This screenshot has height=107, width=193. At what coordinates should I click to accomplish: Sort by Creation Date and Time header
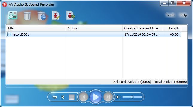point(143,28)
